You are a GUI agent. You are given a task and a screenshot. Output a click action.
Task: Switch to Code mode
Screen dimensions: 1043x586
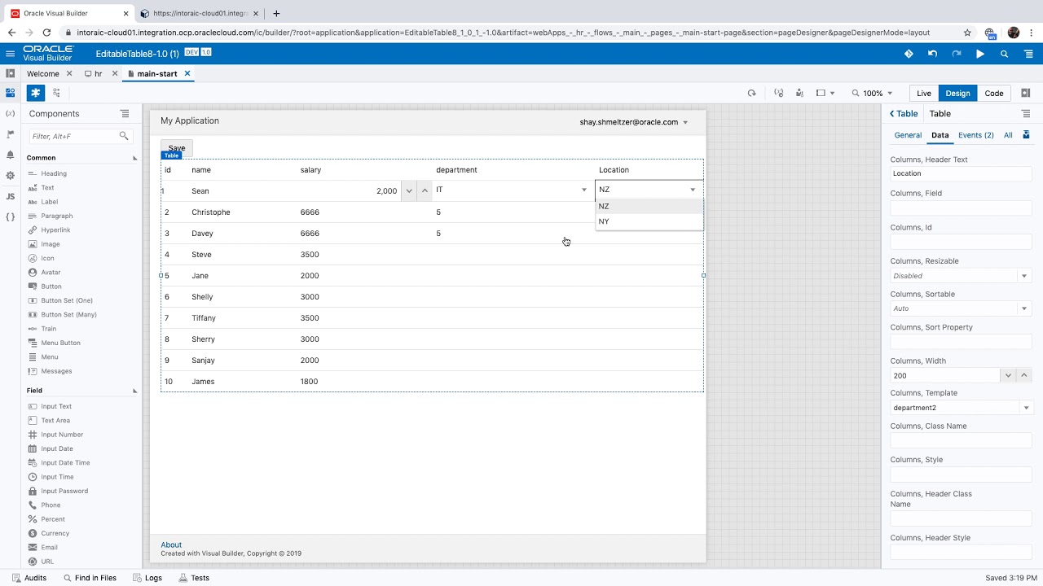pos(994,93)
